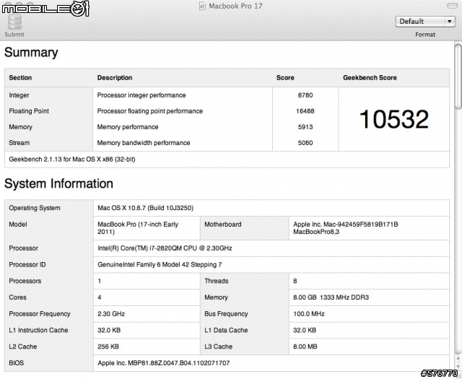462x379 pixels.
Task: Click the Threads value 8
Action: (x=295, y=281)
